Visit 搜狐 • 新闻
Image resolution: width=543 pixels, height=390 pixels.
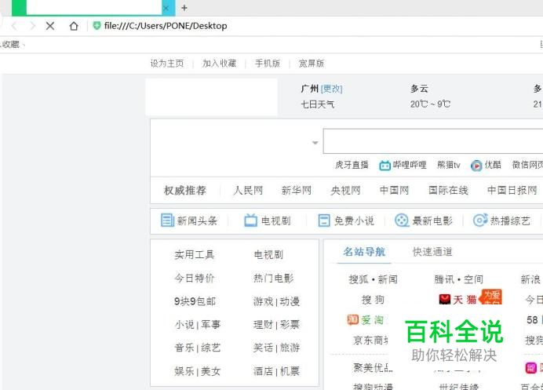point(373,279)
